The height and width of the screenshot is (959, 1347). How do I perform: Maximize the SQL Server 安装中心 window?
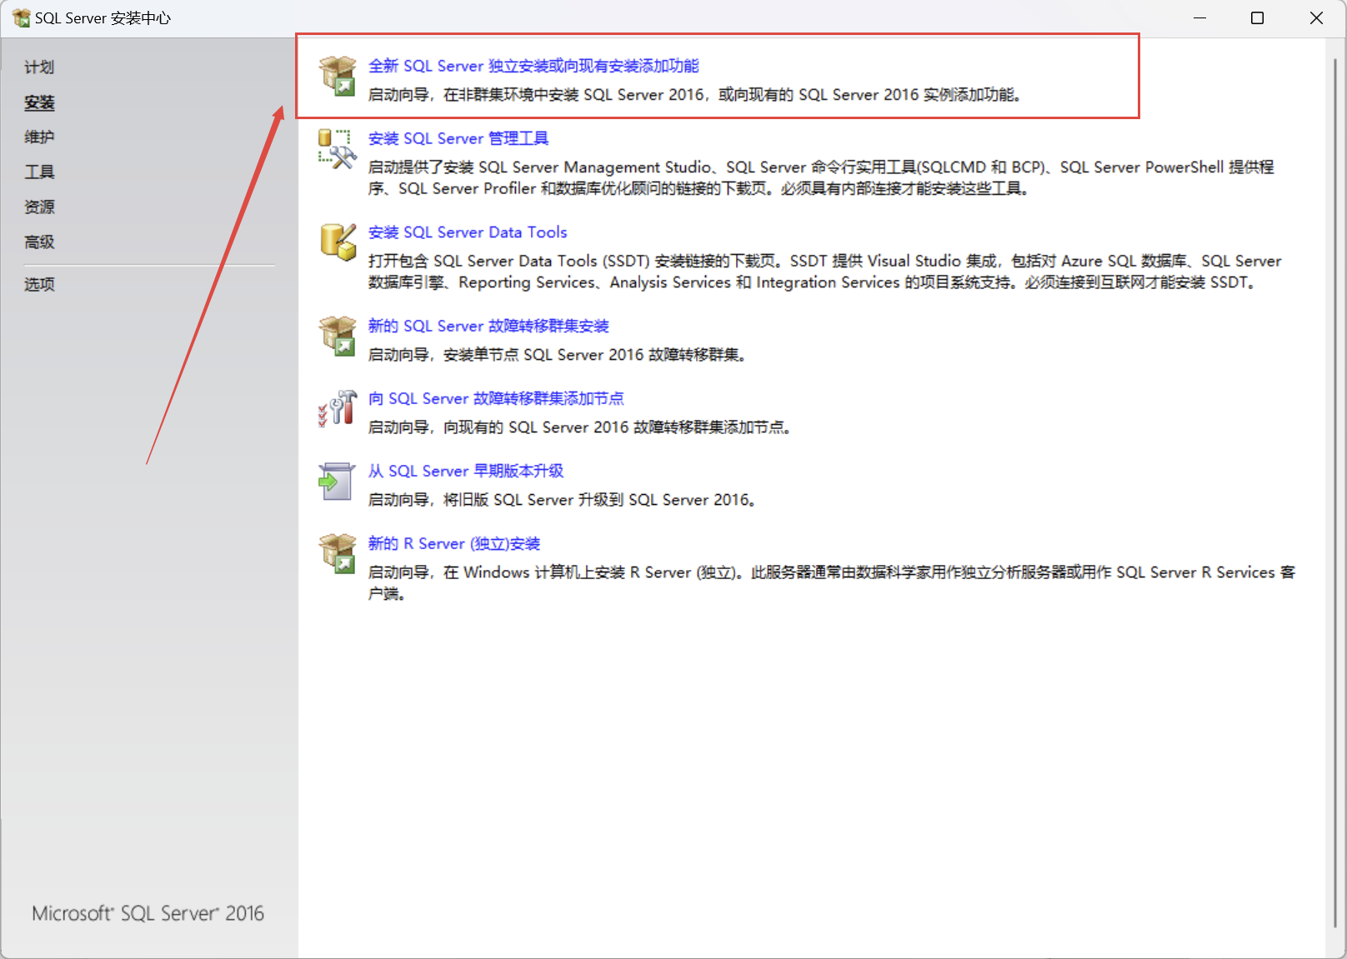(1258, 17)
